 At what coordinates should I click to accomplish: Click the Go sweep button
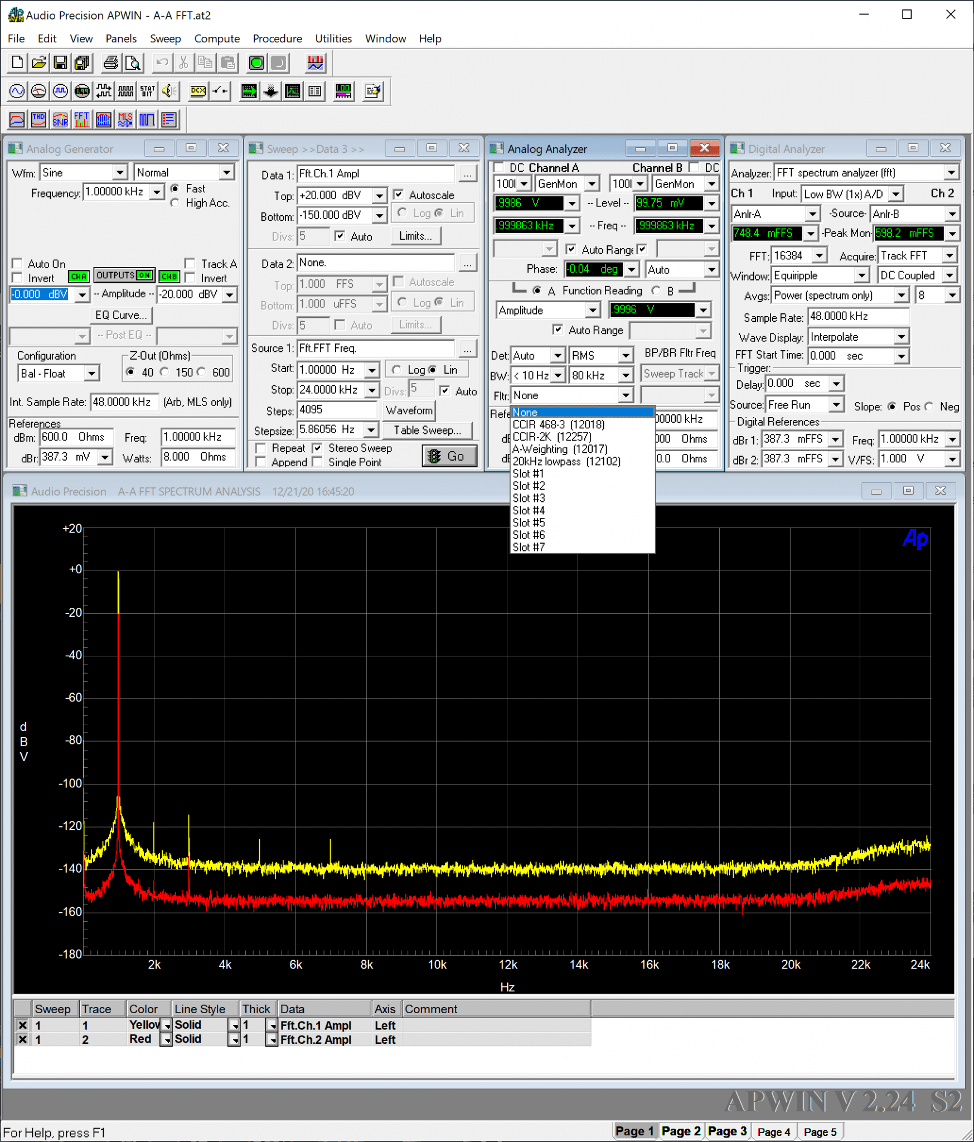click(449, 456)
